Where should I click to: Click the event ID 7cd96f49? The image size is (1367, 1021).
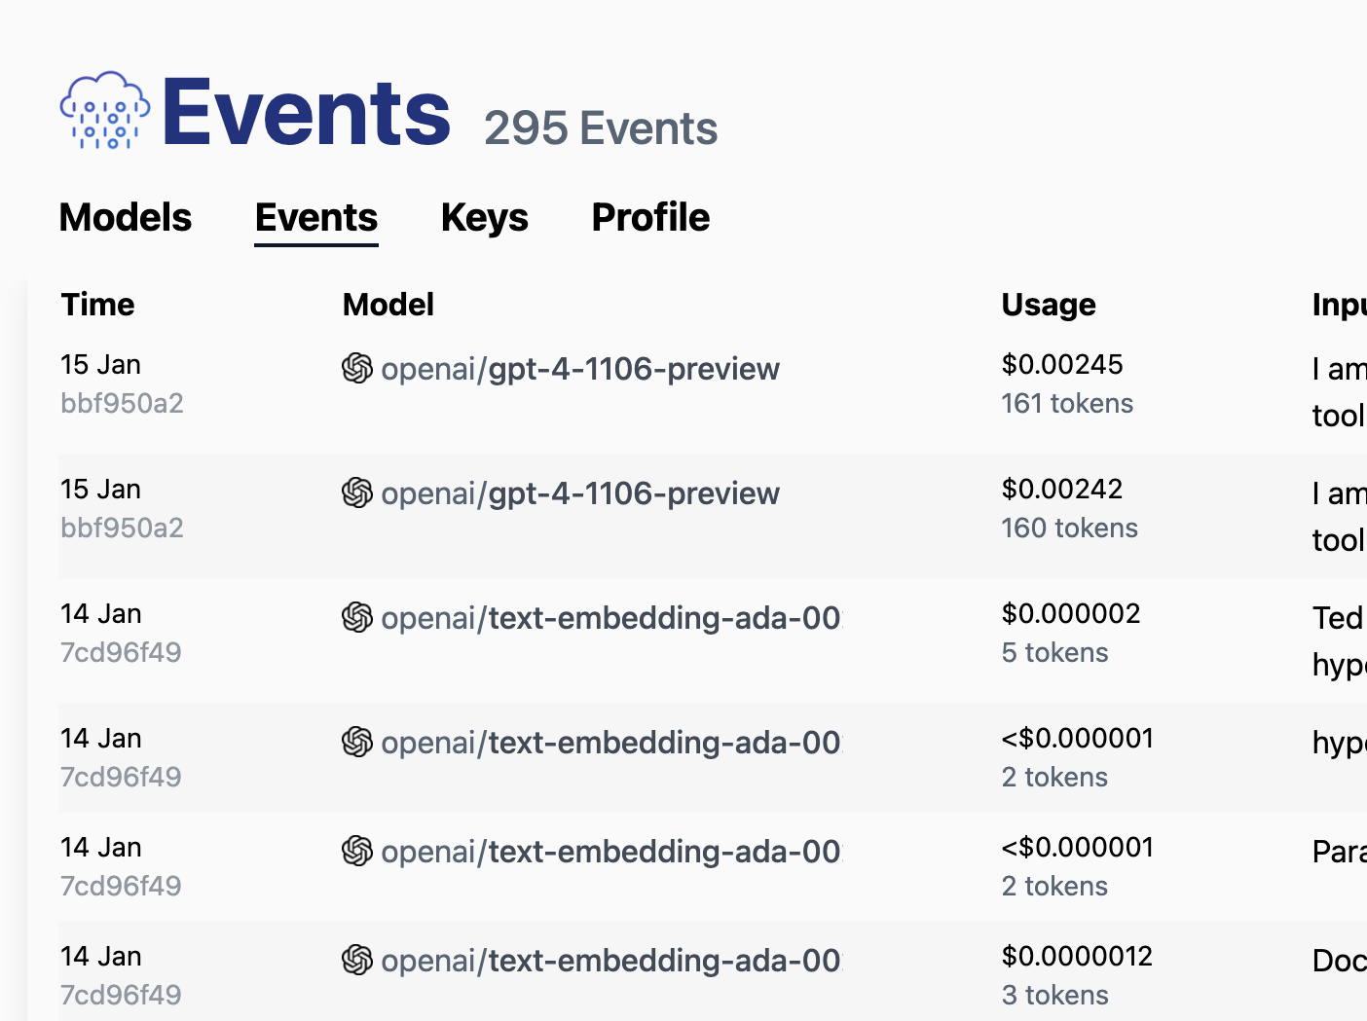pyautogui.click(x=121, y=652)
